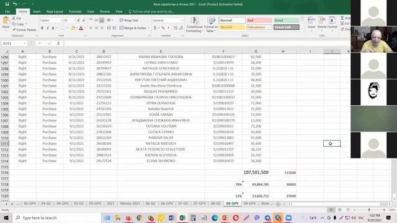Viewport: 397px width, 223px height.
Task: Switch to the Page Layout tab
Action: (x=55, y=12)
